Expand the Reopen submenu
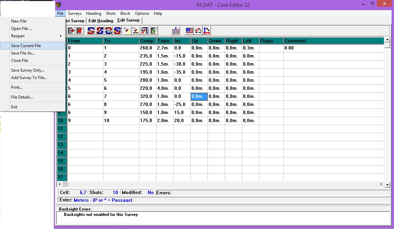This screenshot has height=229, width=394. (34, 36)
